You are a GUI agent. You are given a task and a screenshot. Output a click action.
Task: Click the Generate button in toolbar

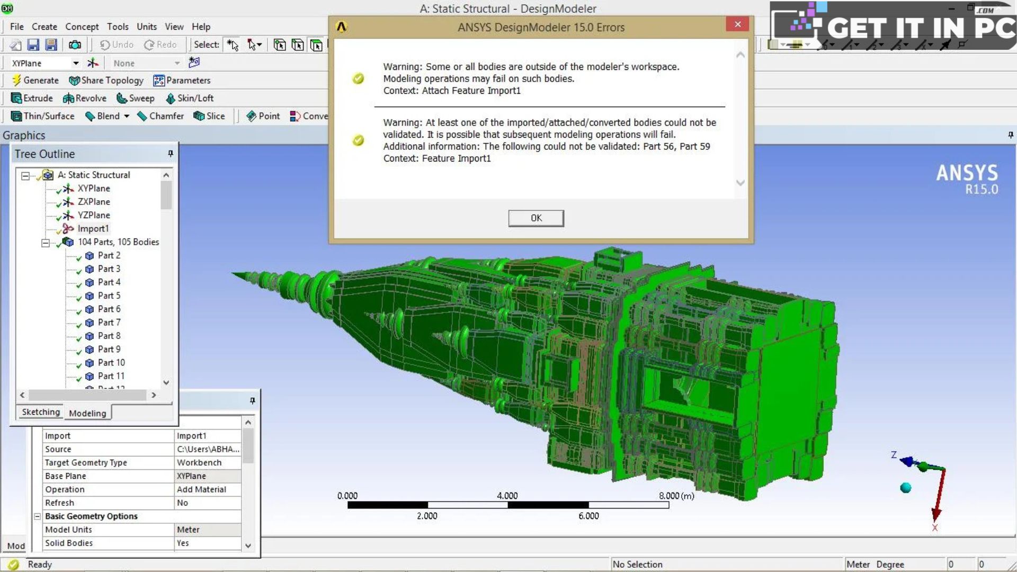click(34, 79)
